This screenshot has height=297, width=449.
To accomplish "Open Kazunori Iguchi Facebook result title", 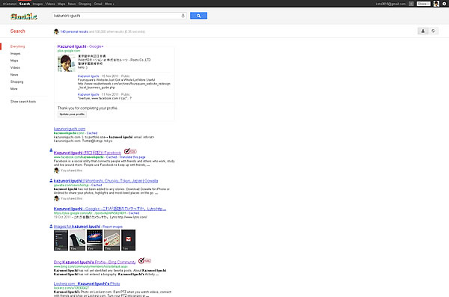I will [x=88, y=153].
